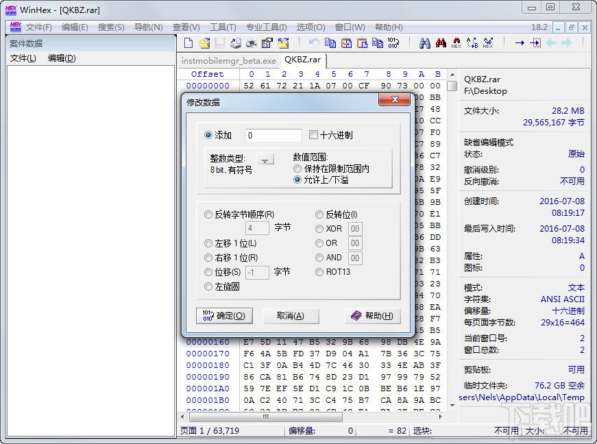597x444 pixels.
Task: Open the 专业工具(I) menu
Action: point(266,27)
